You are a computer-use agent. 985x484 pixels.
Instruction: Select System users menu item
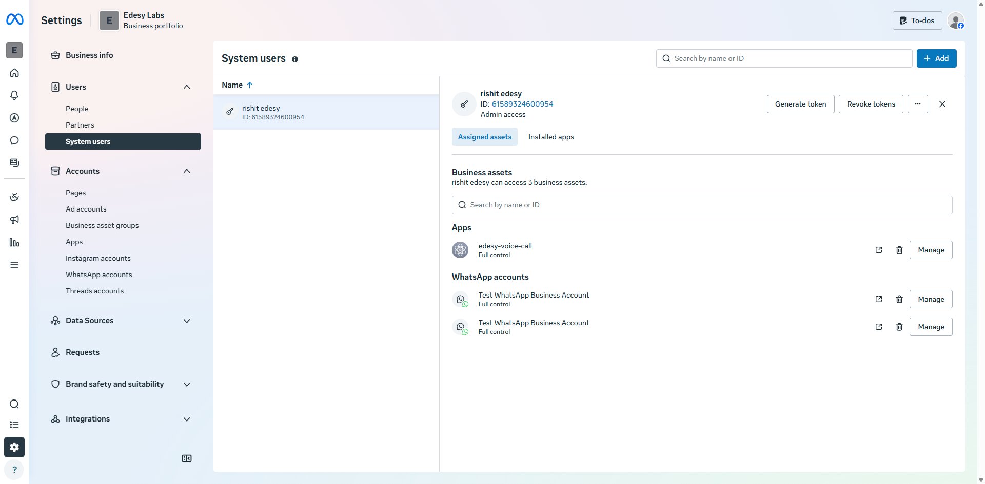point(123,141)
